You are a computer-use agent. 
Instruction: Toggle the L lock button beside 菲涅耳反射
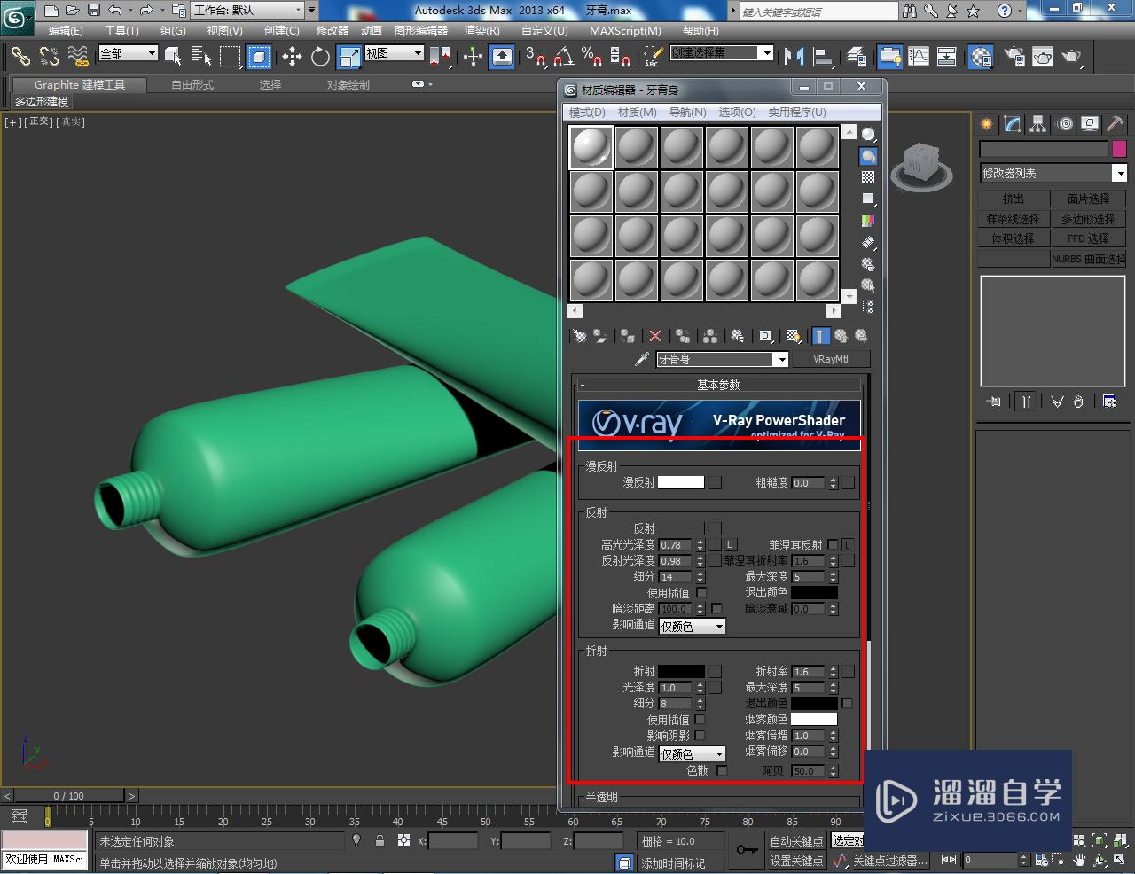[x=848, y=544]
